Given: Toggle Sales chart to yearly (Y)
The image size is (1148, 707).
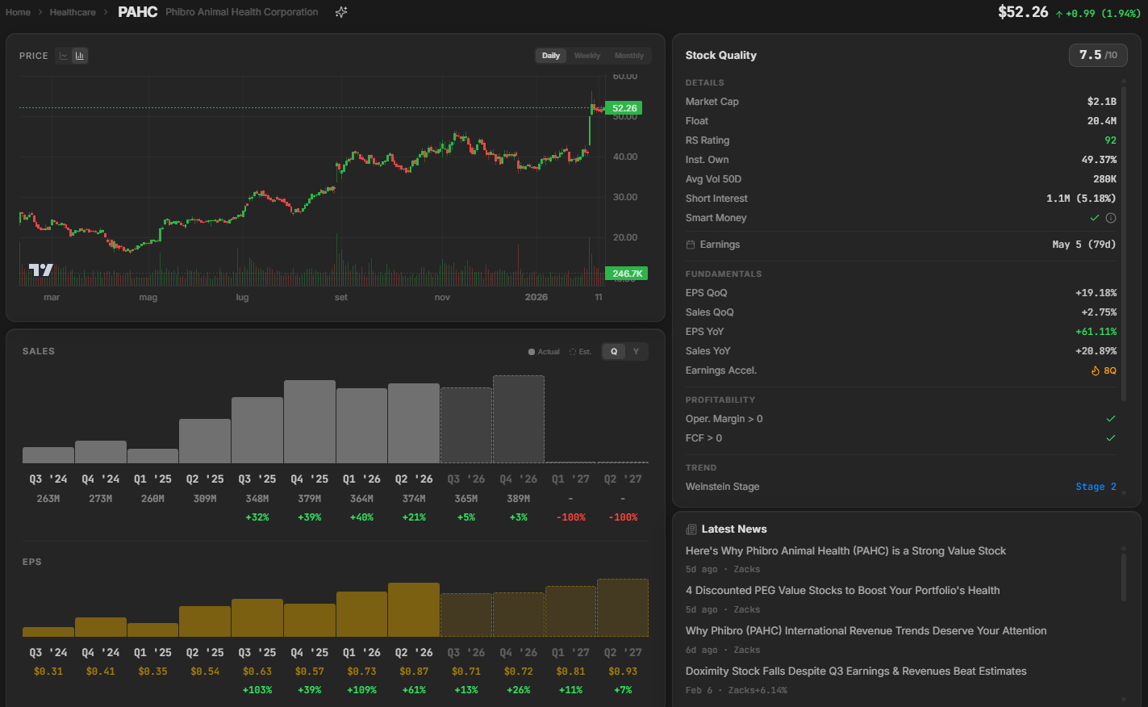Looking at the screenshot, I should 636,352.
